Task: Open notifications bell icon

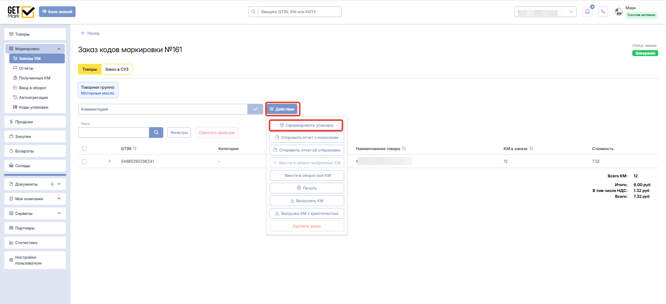Action: pos(588,12)
